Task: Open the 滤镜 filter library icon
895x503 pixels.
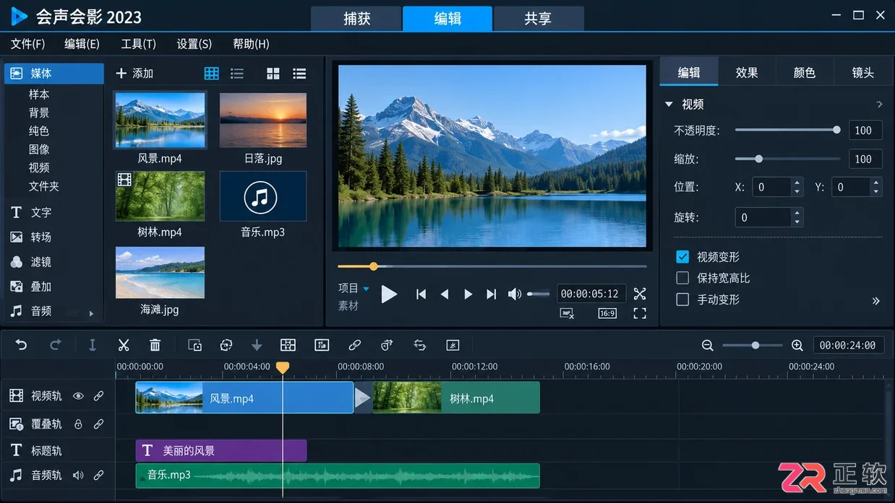Action: (x=17, y=262)
